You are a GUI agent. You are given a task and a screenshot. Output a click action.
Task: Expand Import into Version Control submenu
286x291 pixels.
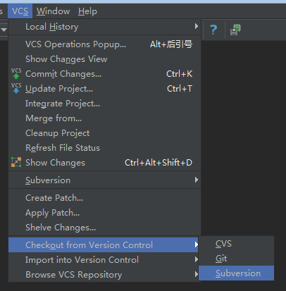104,260
